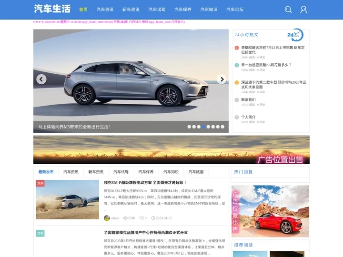This screenshot has width=343, height=257.
Task: Select the third carousel dot
Action: (199, 127)
